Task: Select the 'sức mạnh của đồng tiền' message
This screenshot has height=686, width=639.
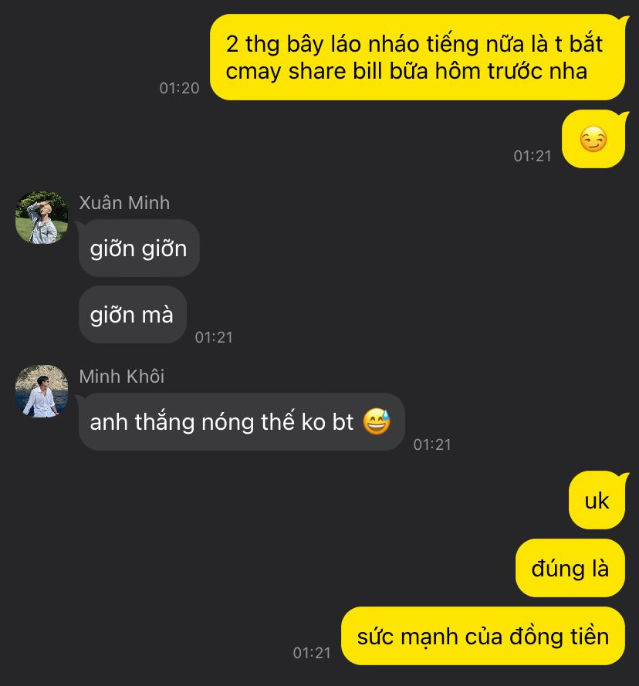Action: (483, 636)
